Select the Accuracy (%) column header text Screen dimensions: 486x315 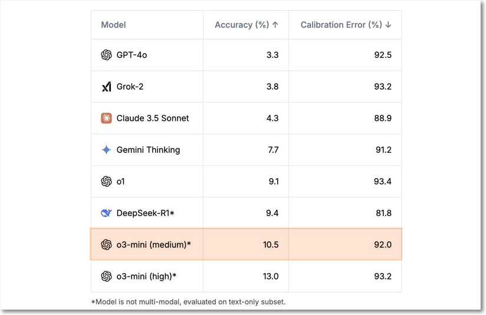point(242,25)
